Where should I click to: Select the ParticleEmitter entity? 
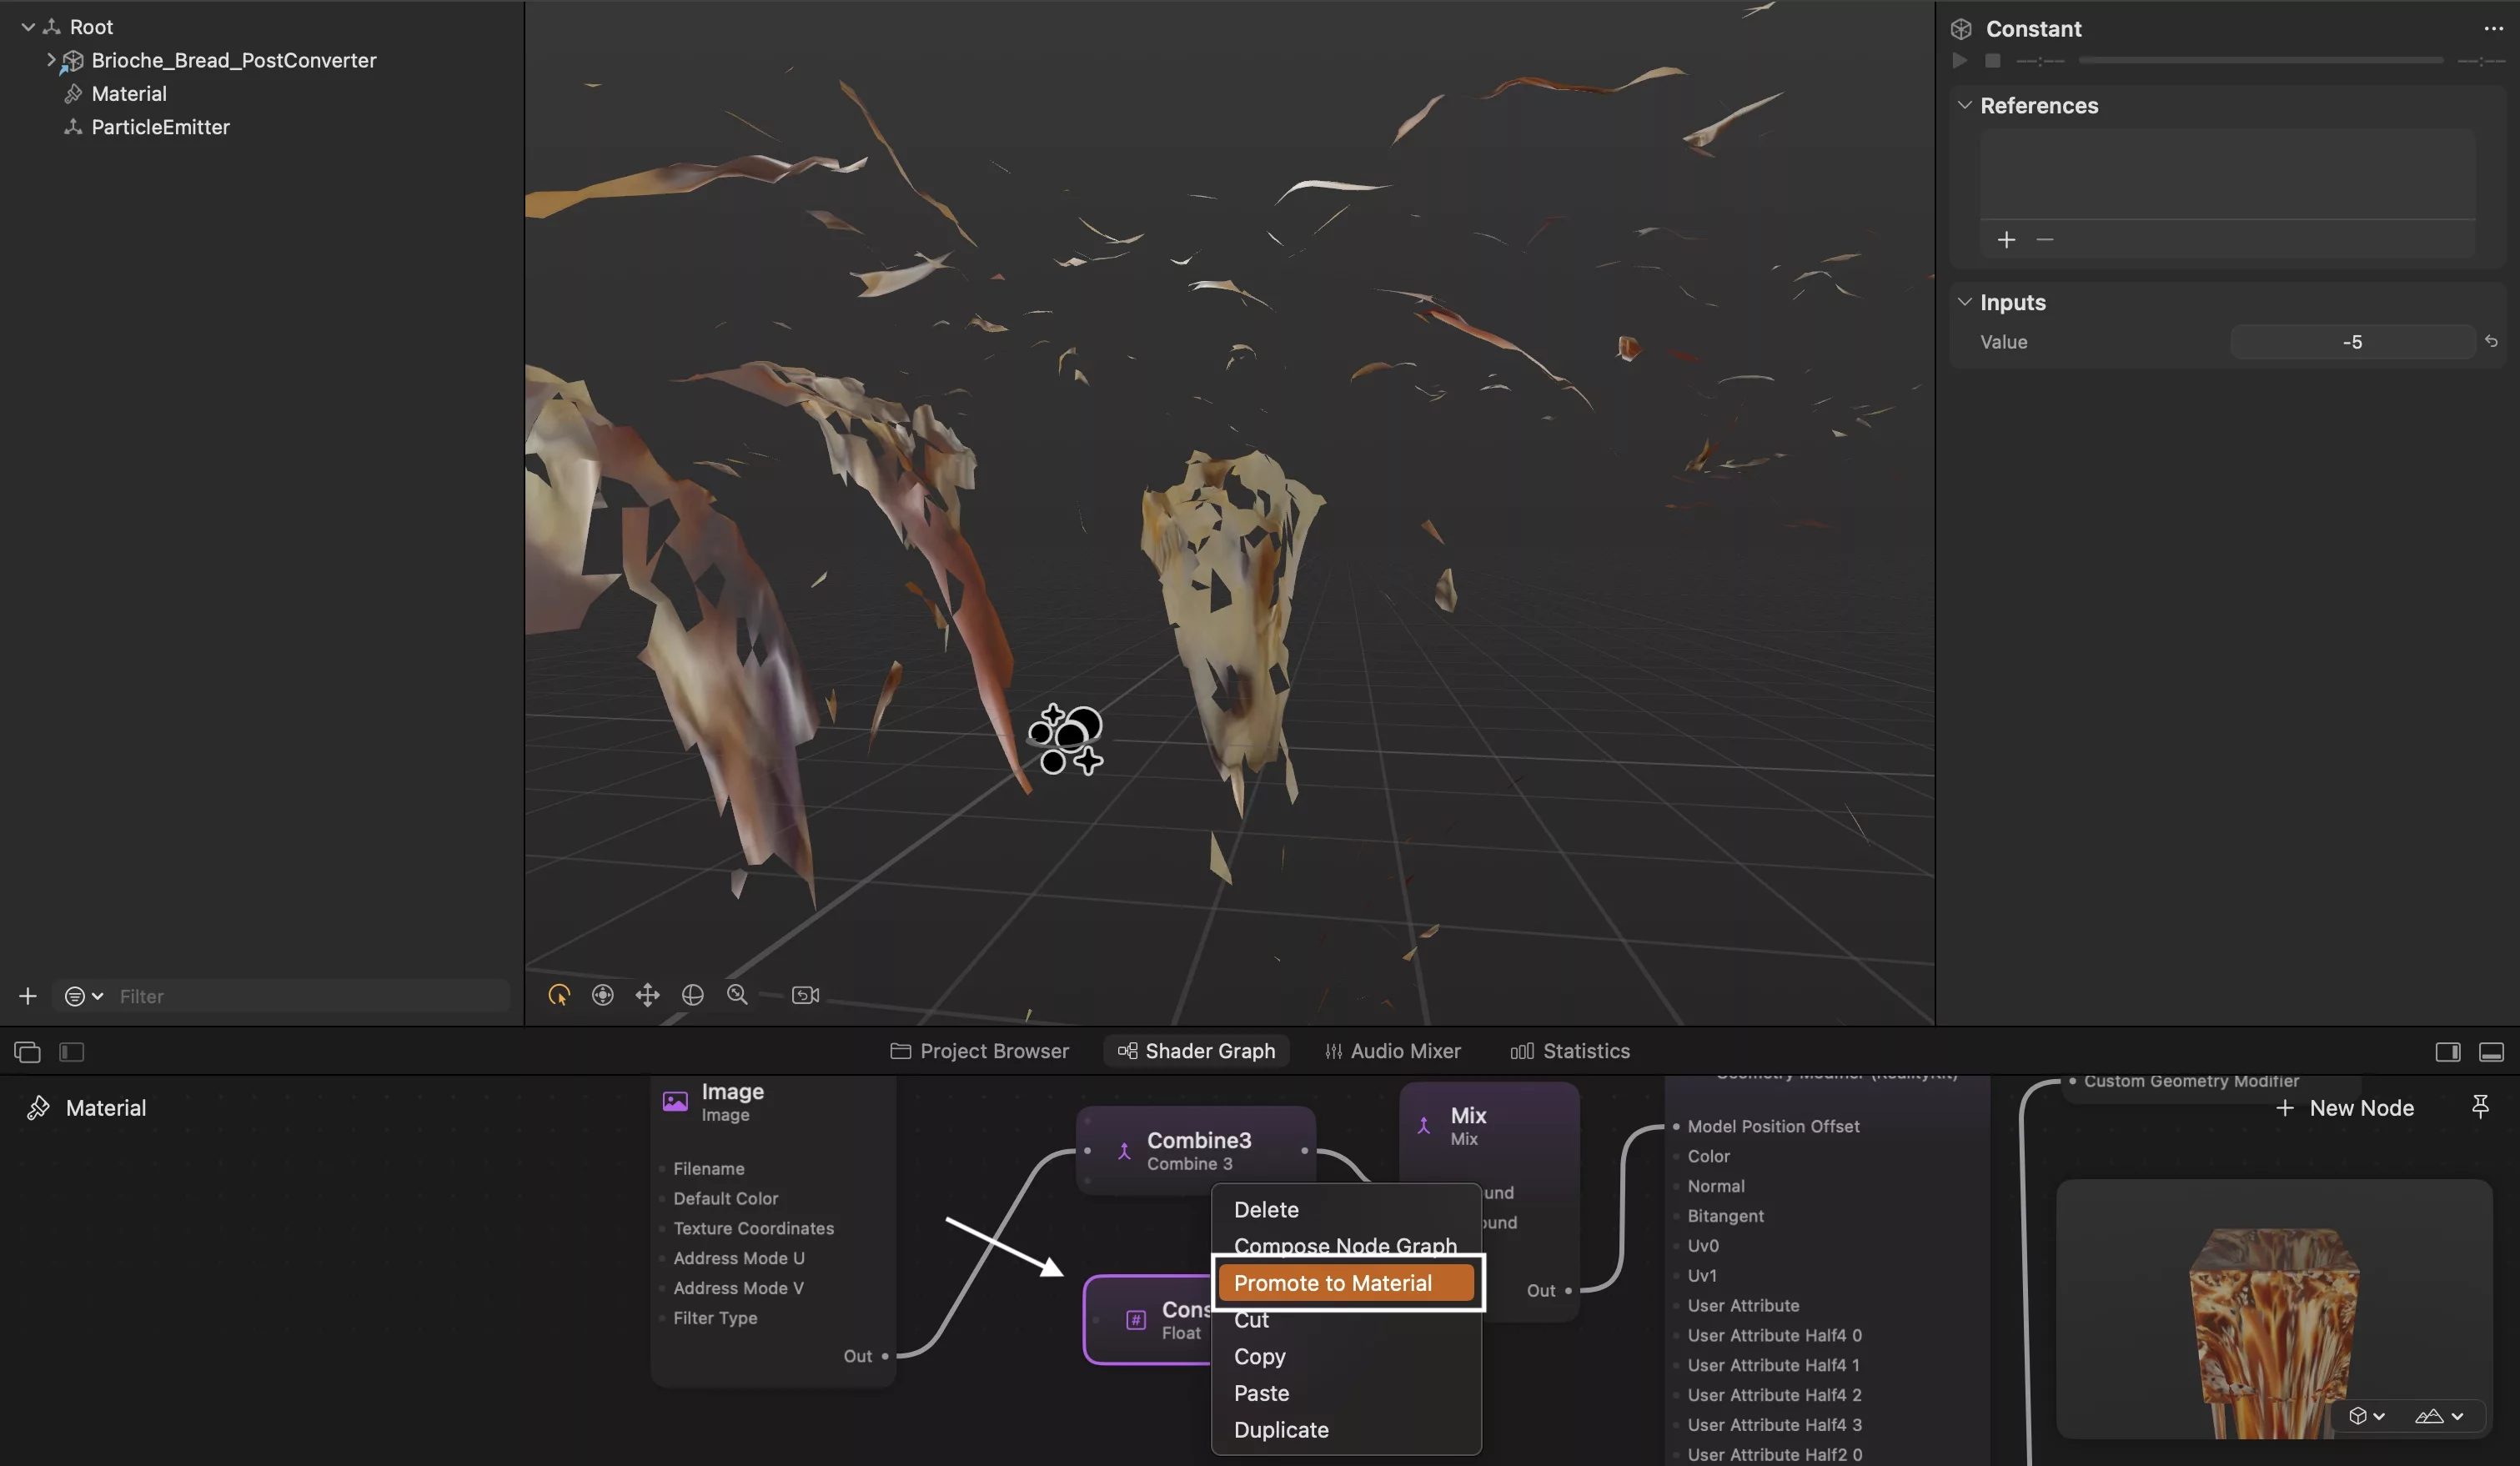tap(160, 127)
